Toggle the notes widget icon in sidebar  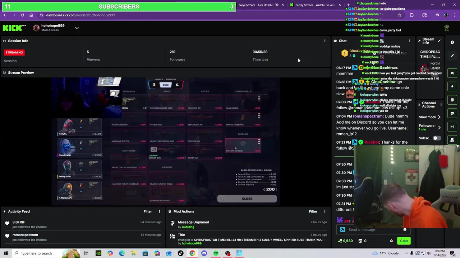coord(452,100)
